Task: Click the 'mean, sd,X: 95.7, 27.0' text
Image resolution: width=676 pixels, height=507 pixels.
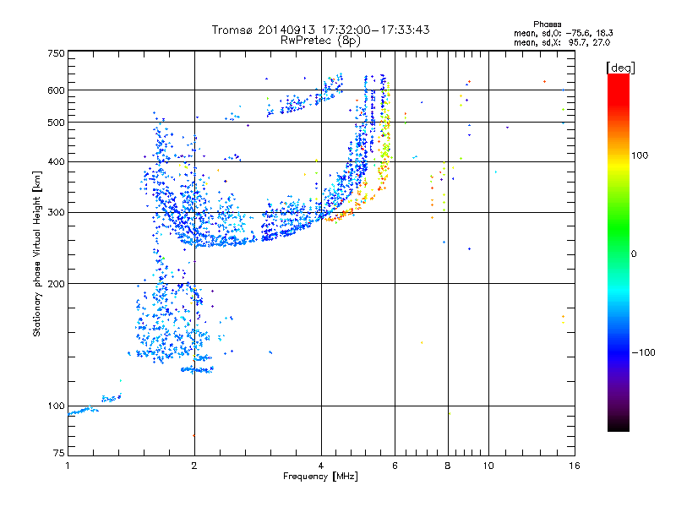Action: [x=562, y=43]
